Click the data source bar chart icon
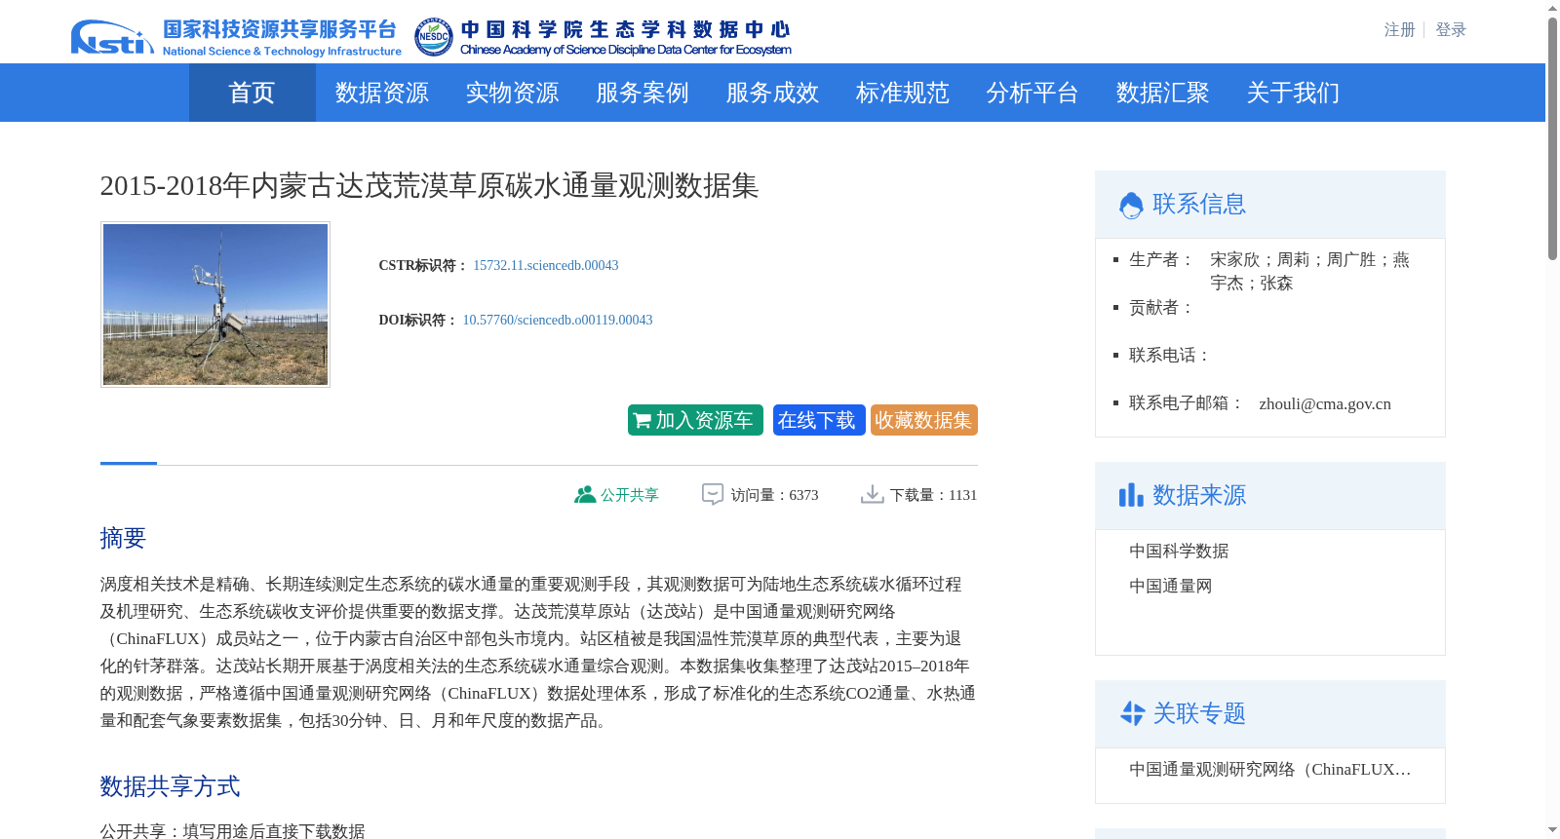Image resolution: width=1560 pixels, height=839 pixels. (x=1131, y=495)
